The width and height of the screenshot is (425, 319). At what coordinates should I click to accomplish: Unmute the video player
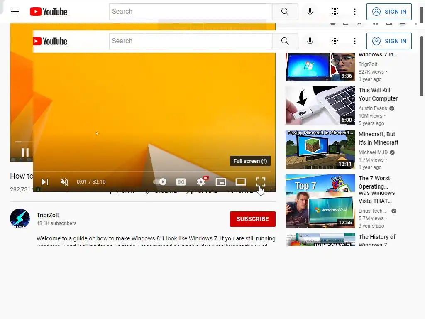click(64, 182)
